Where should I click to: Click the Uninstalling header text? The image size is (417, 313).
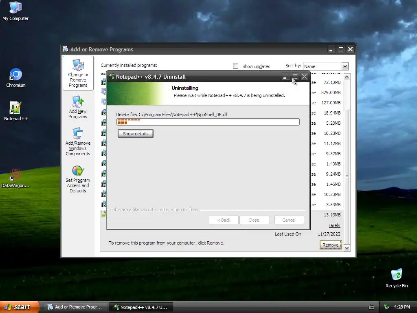click(185, 88)
